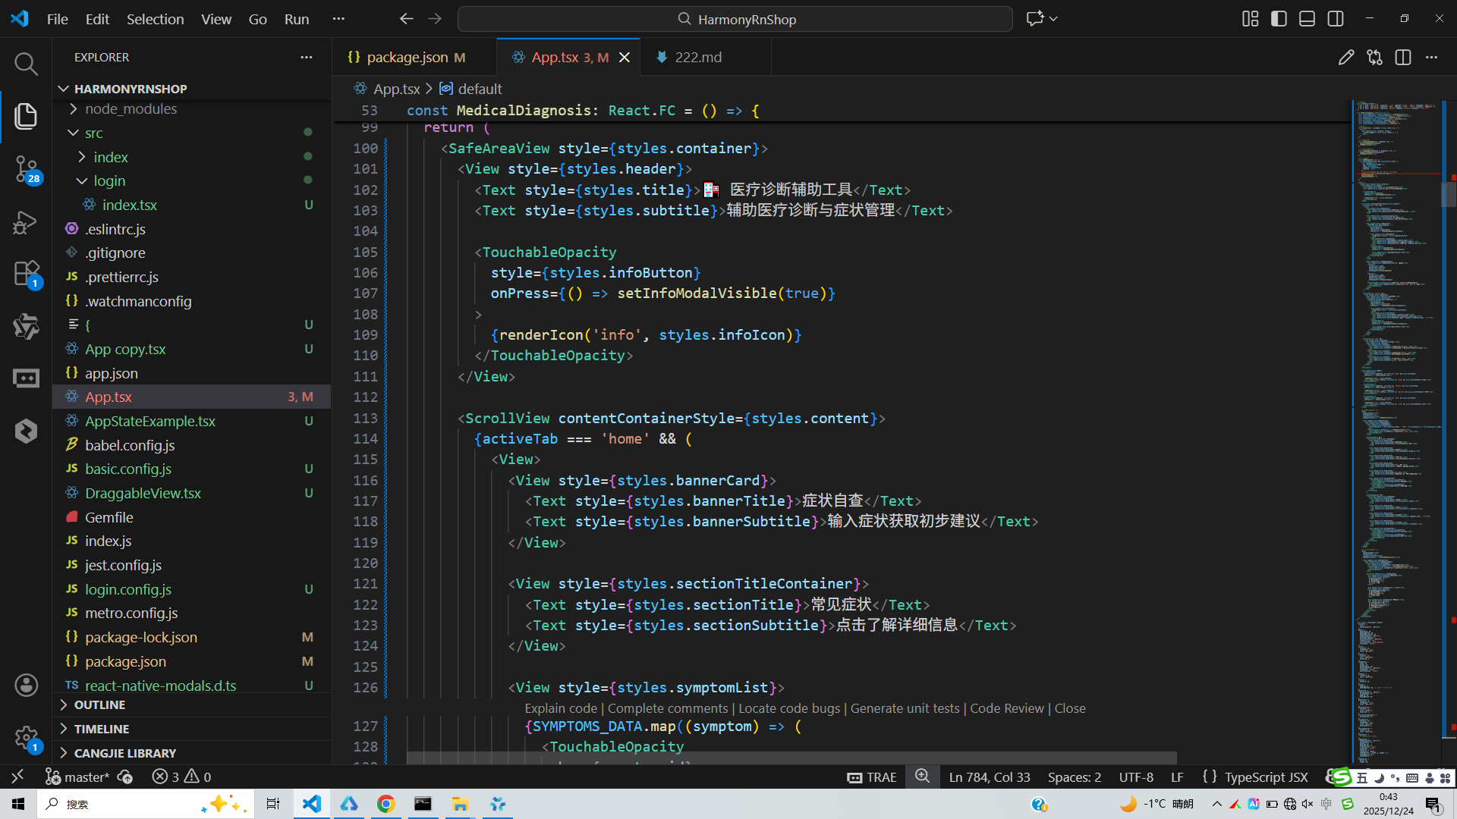1457x819 pixels.
Task: Click the Split Editor Right icon
Action: tap(1403, 58)
